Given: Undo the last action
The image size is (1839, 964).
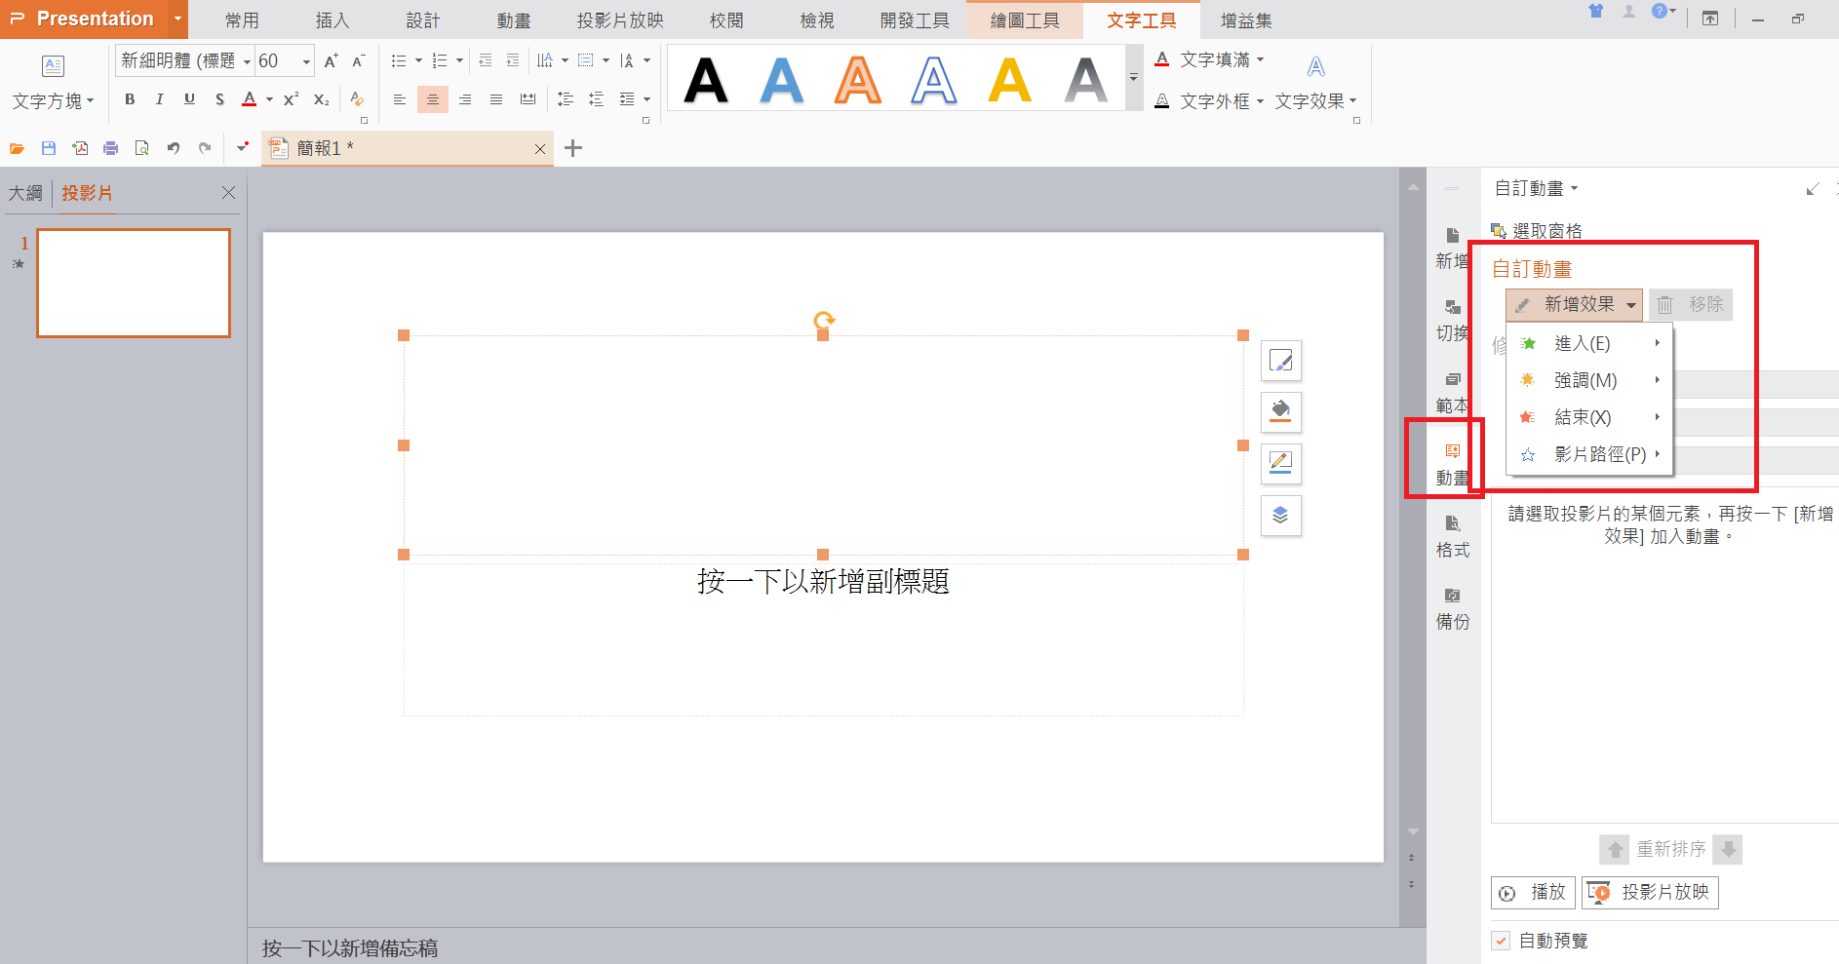Looking at the screenshot, I should point(174,148).
